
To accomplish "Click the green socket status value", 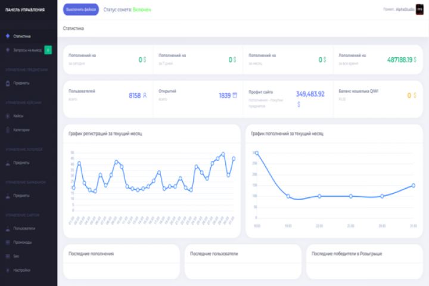I will point(142,10).
